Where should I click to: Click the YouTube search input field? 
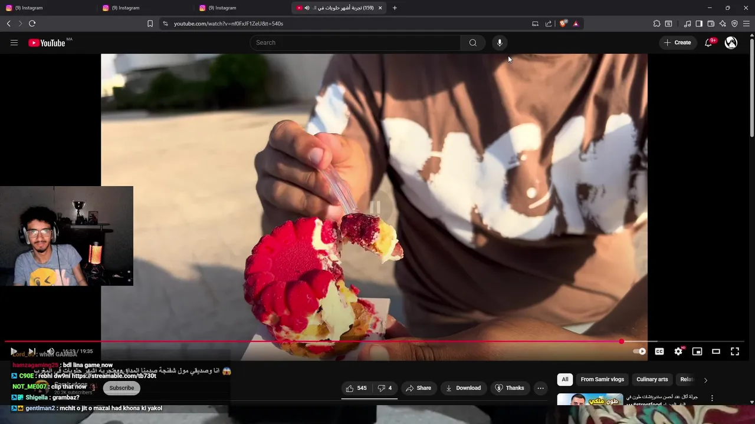(x=356, y=42)
